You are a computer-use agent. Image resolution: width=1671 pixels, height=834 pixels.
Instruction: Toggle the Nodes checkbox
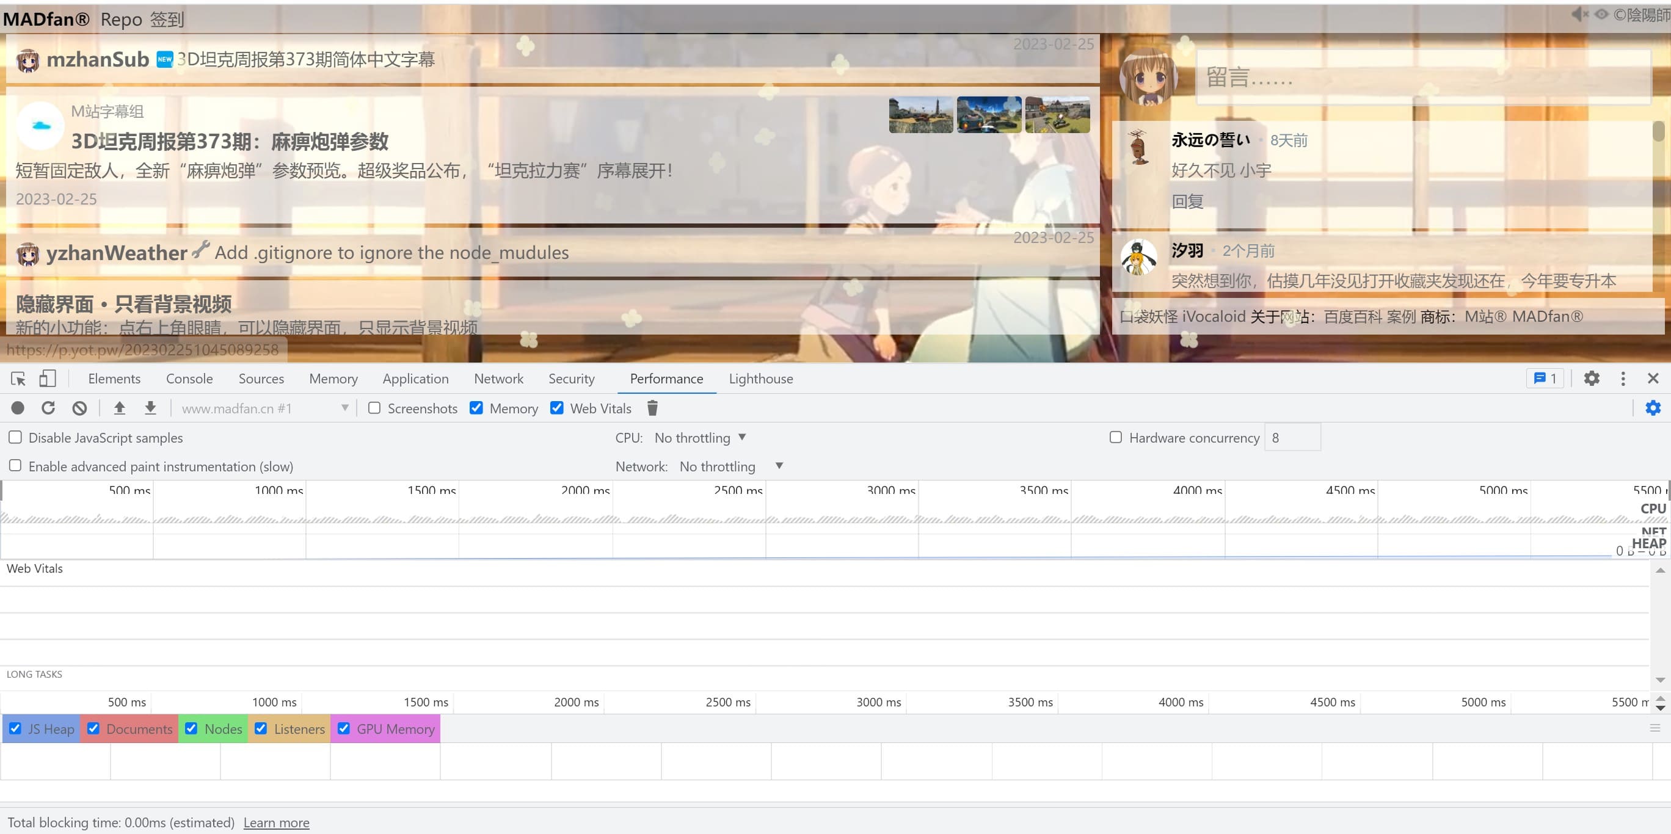point(191,728)
